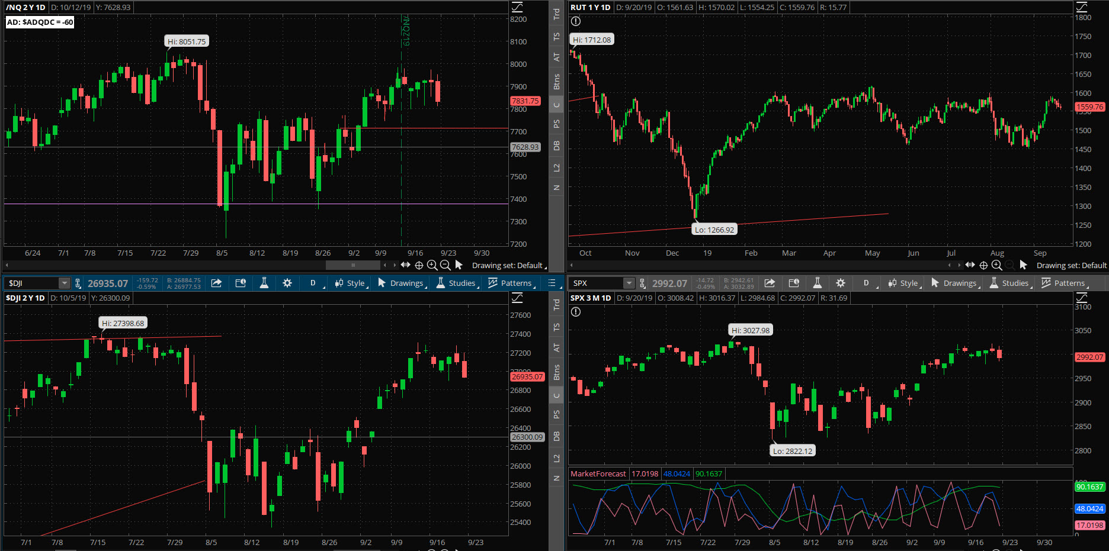Screen dimensions: 1109x551
Task: Open AT tab beside /NQ chart
Action: (x=556, y=57)
